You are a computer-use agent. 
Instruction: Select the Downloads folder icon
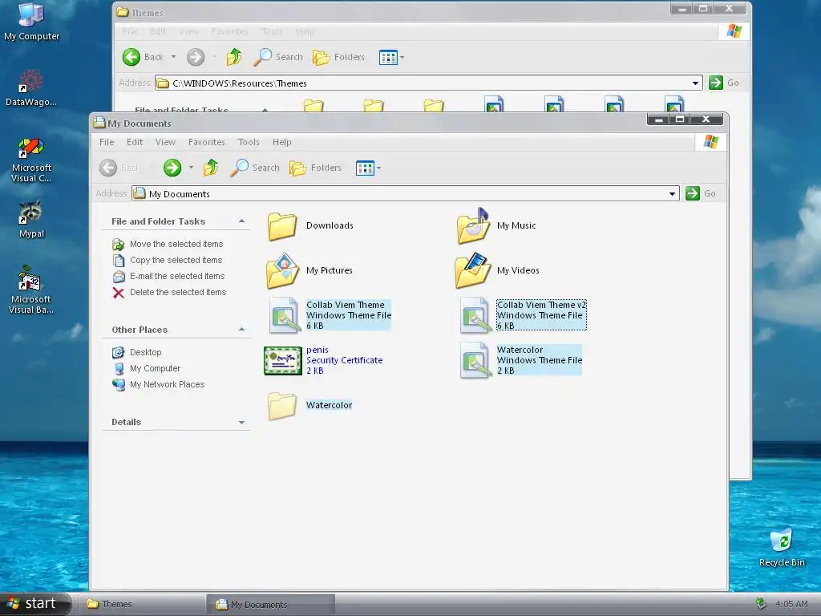point(282,225)
